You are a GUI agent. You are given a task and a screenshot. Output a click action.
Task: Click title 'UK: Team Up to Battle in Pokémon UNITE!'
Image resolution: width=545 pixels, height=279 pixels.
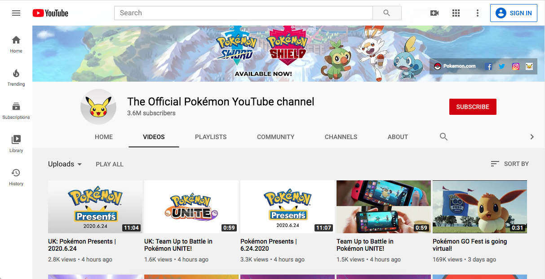178,245
